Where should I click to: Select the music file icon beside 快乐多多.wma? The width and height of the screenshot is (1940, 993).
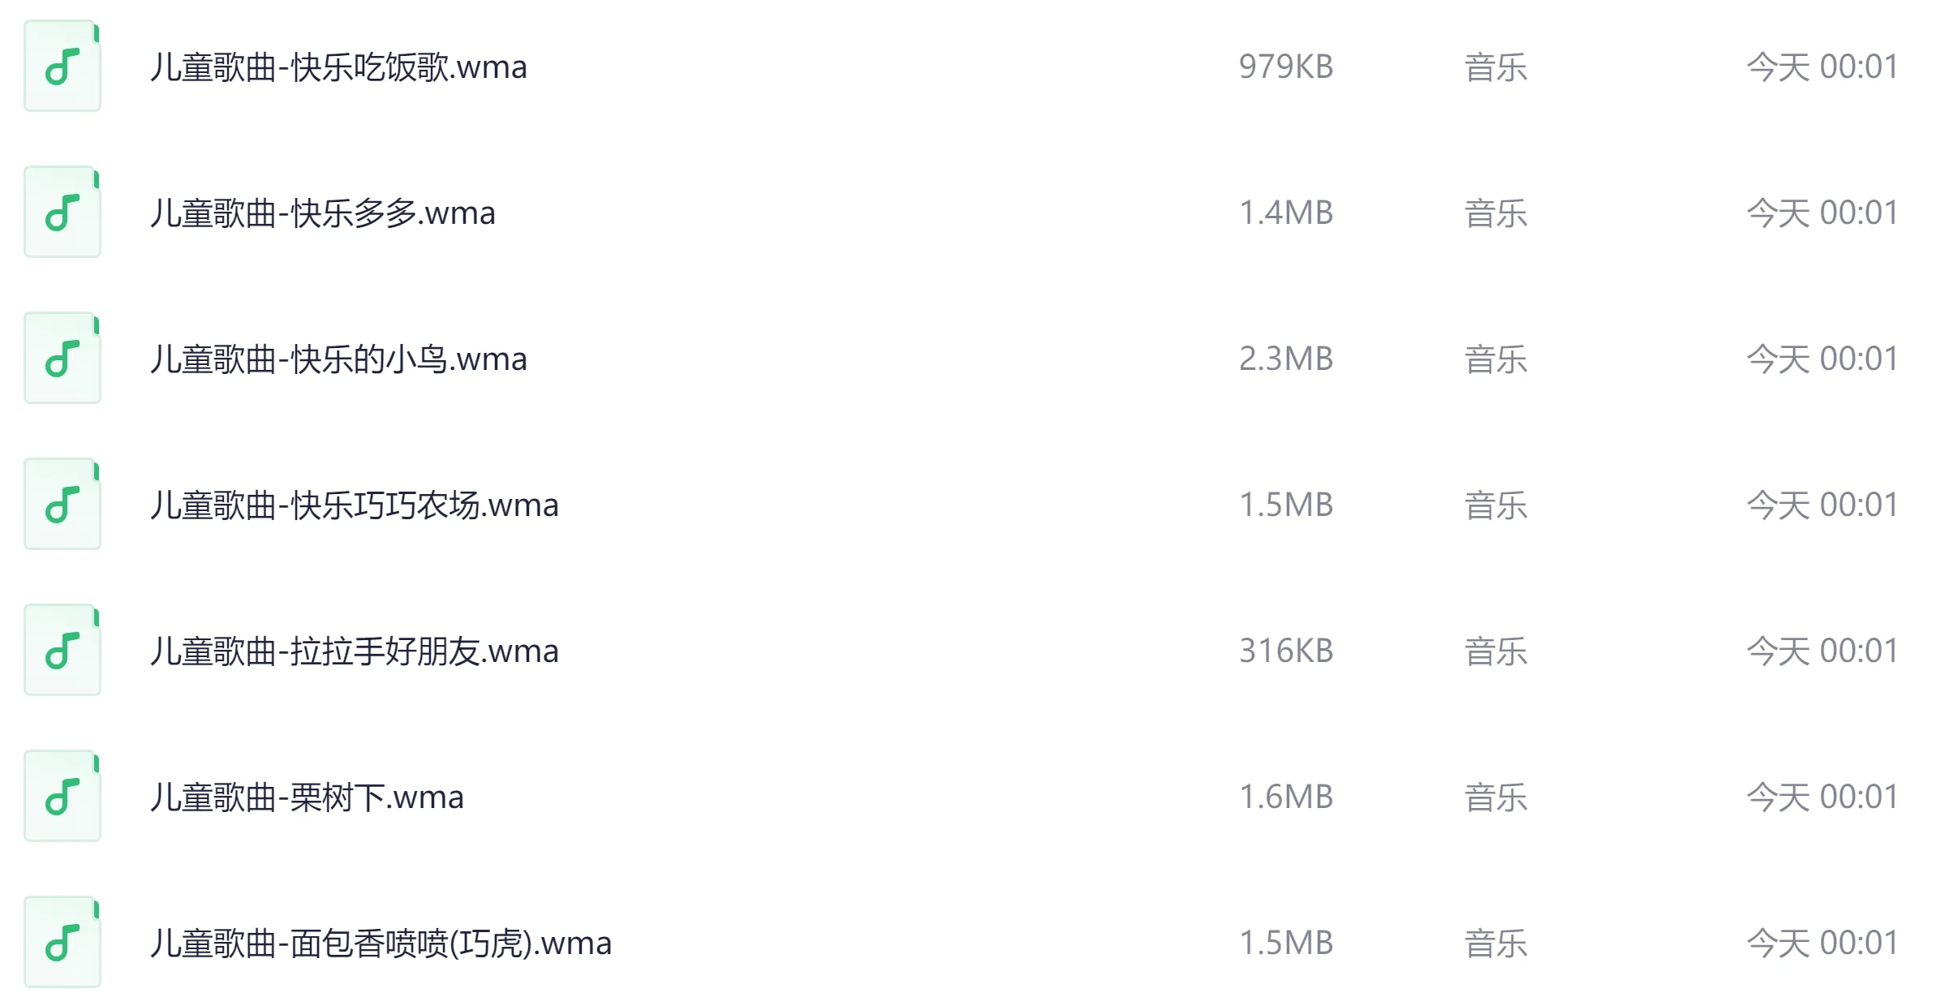point(62,213)
